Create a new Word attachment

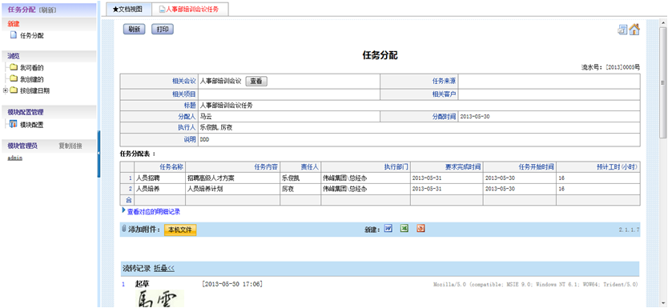pos(388,229)
